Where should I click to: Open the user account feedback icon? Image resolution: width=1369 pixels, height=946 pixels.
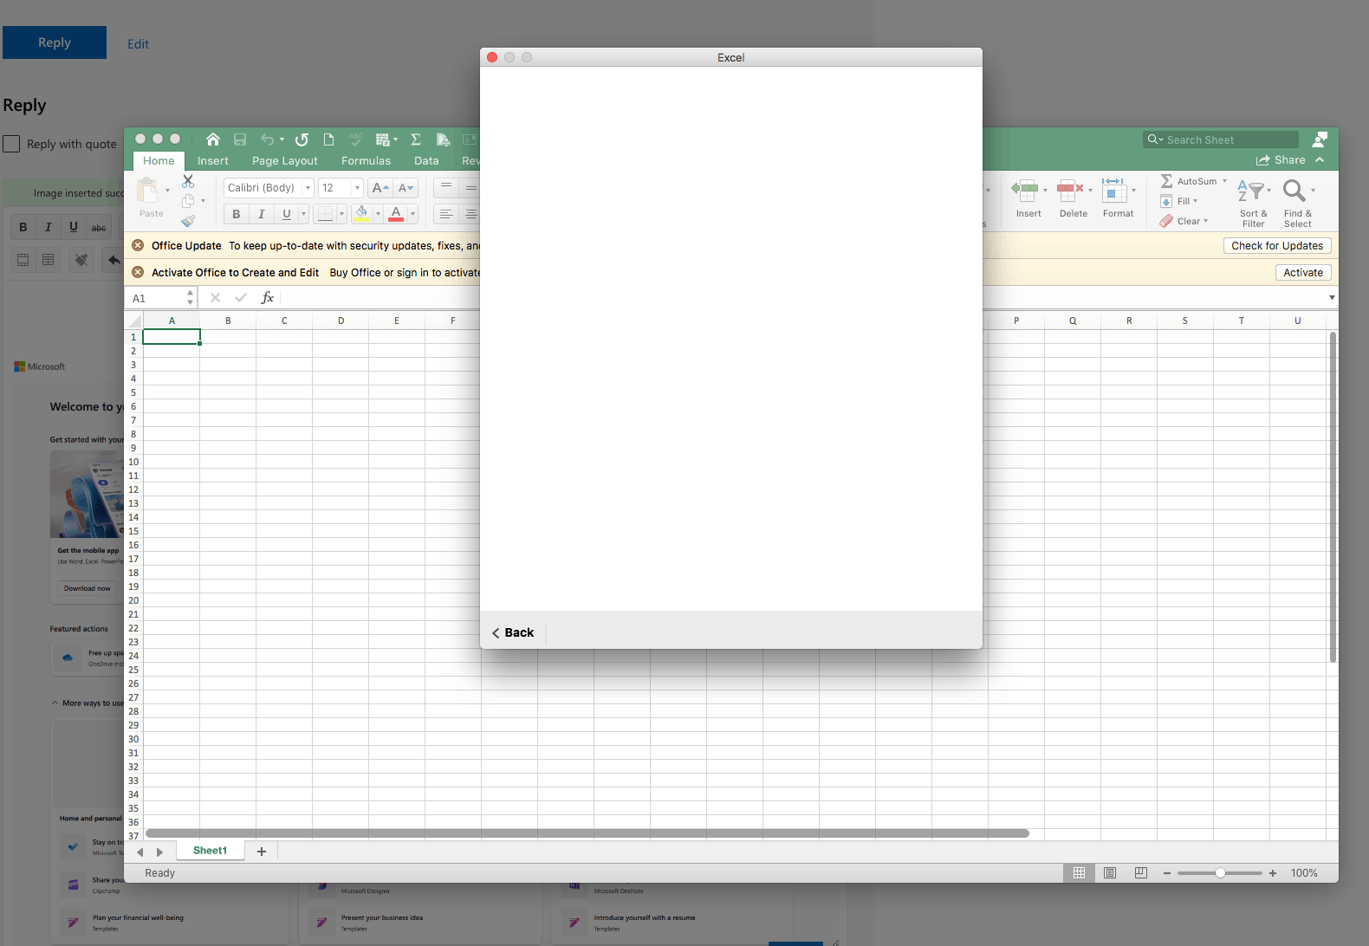click(1320, 139)
